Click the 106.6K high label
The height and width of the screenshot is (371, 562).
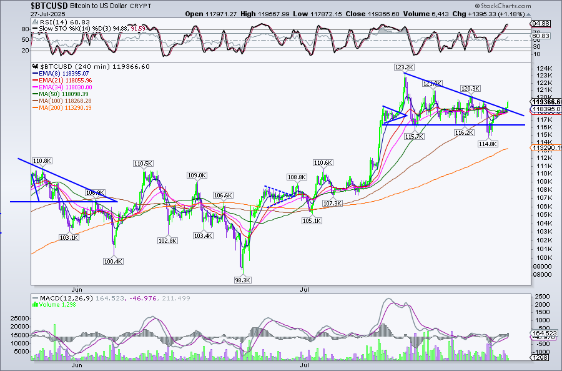pyautogui.click(x=224, y=195)
